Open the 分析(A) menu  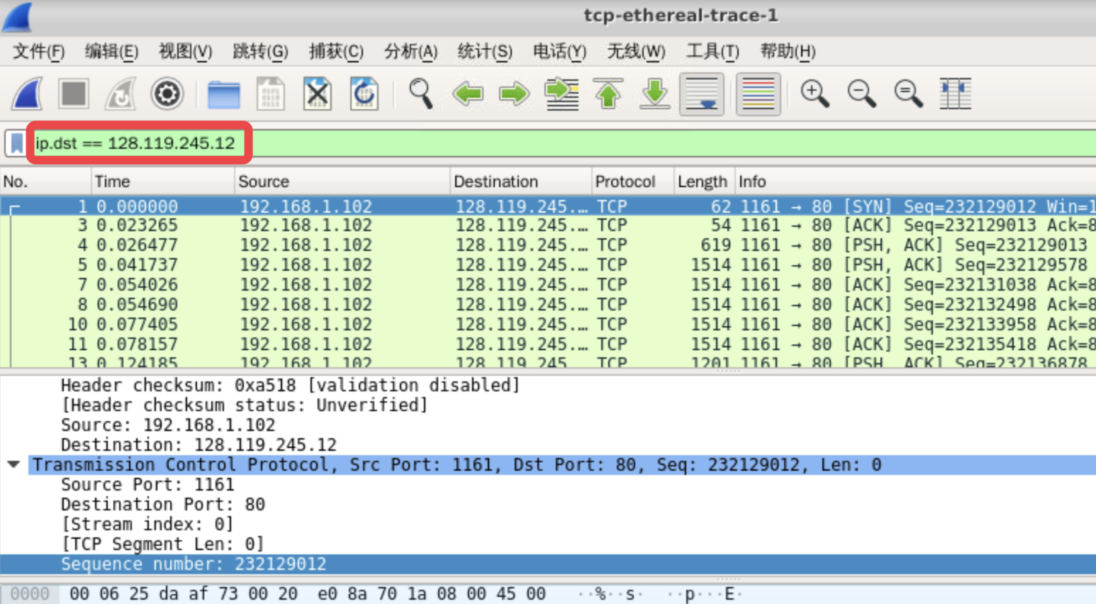(410, 52)
